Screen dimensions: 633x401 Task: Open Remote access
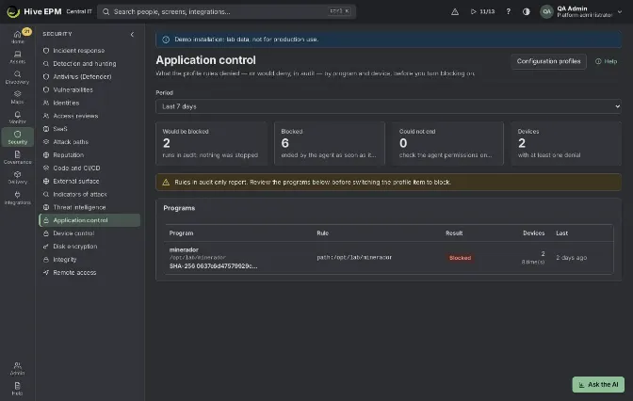[x=89, y=272]
